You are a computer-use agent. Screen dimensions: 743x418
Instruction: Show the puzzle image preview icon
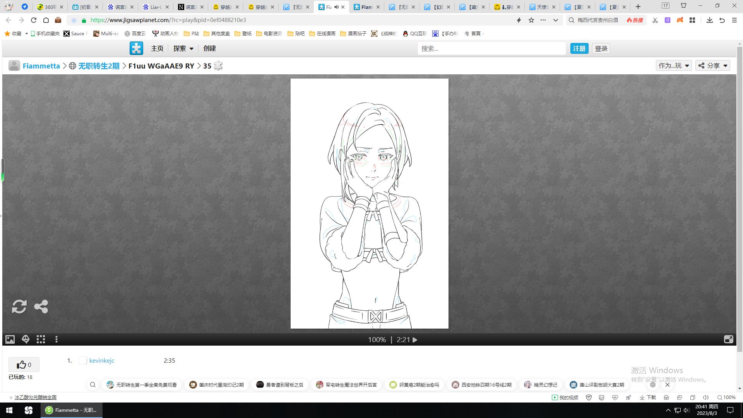10,339
